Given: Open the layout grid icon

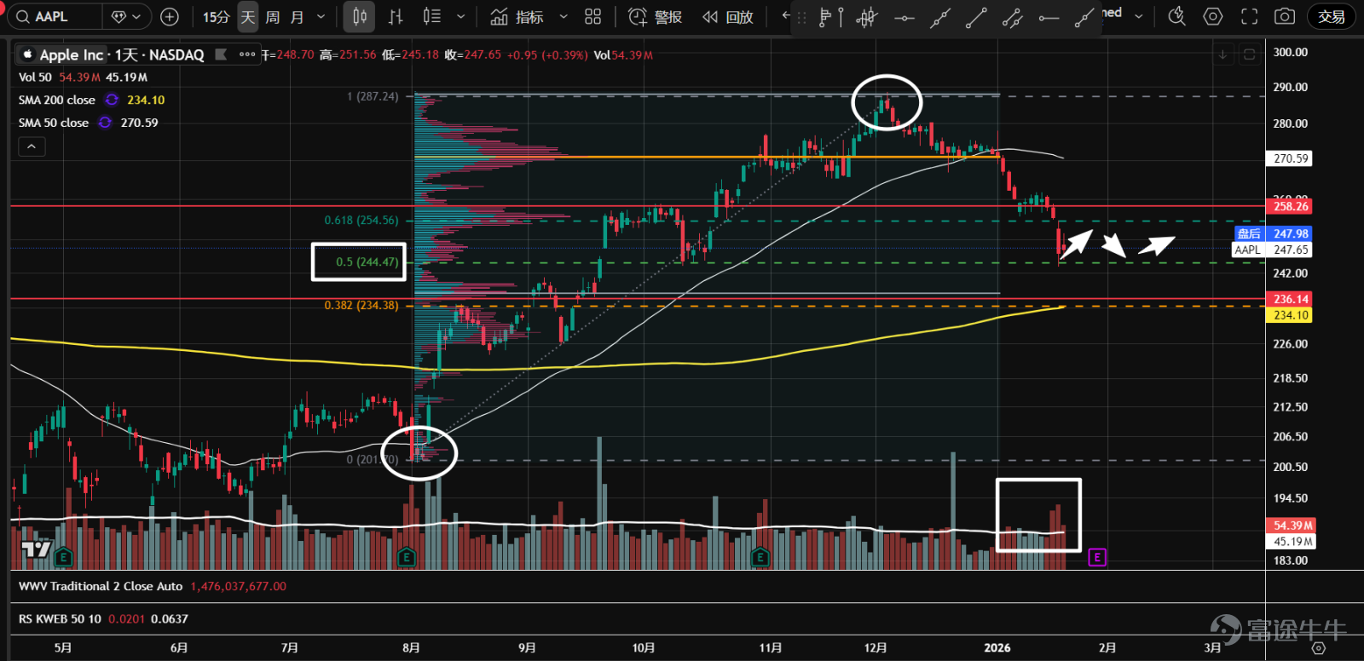Looking at the screenshot, I should [x=592, y=16].
